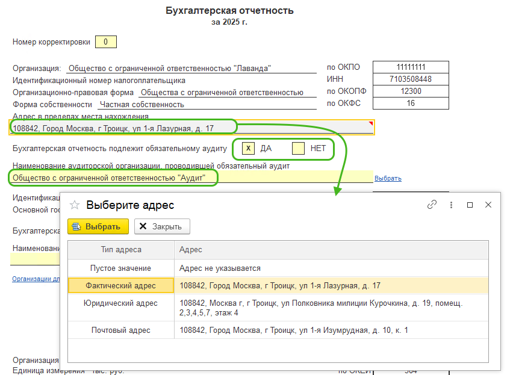The image size is (513, 375).
Task: Click the Тип адреса column header
Action: pos(121,250)
